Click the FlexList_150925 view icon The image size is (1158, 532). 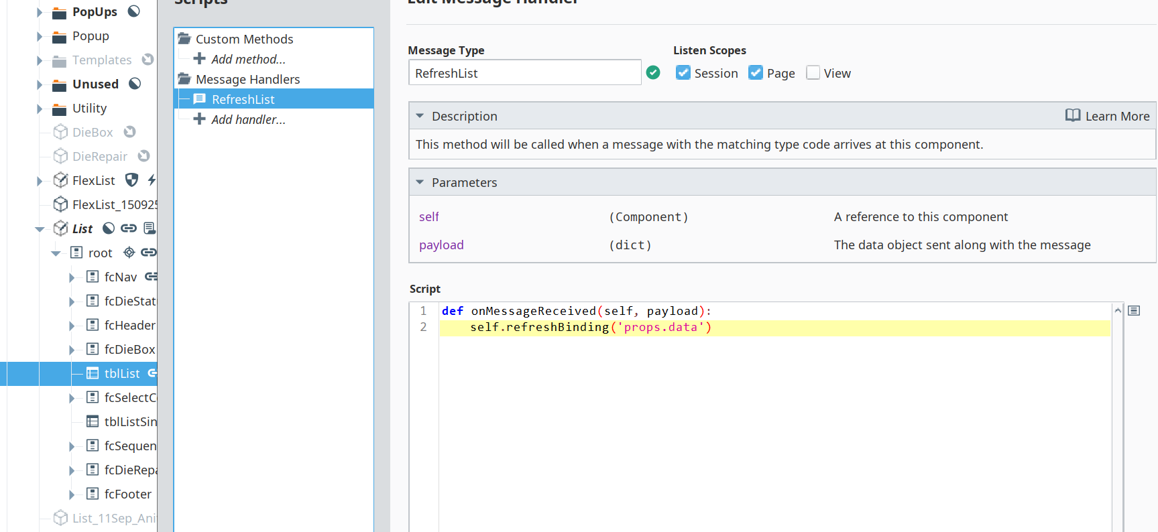pyautogui.click(x=60, y=204)
